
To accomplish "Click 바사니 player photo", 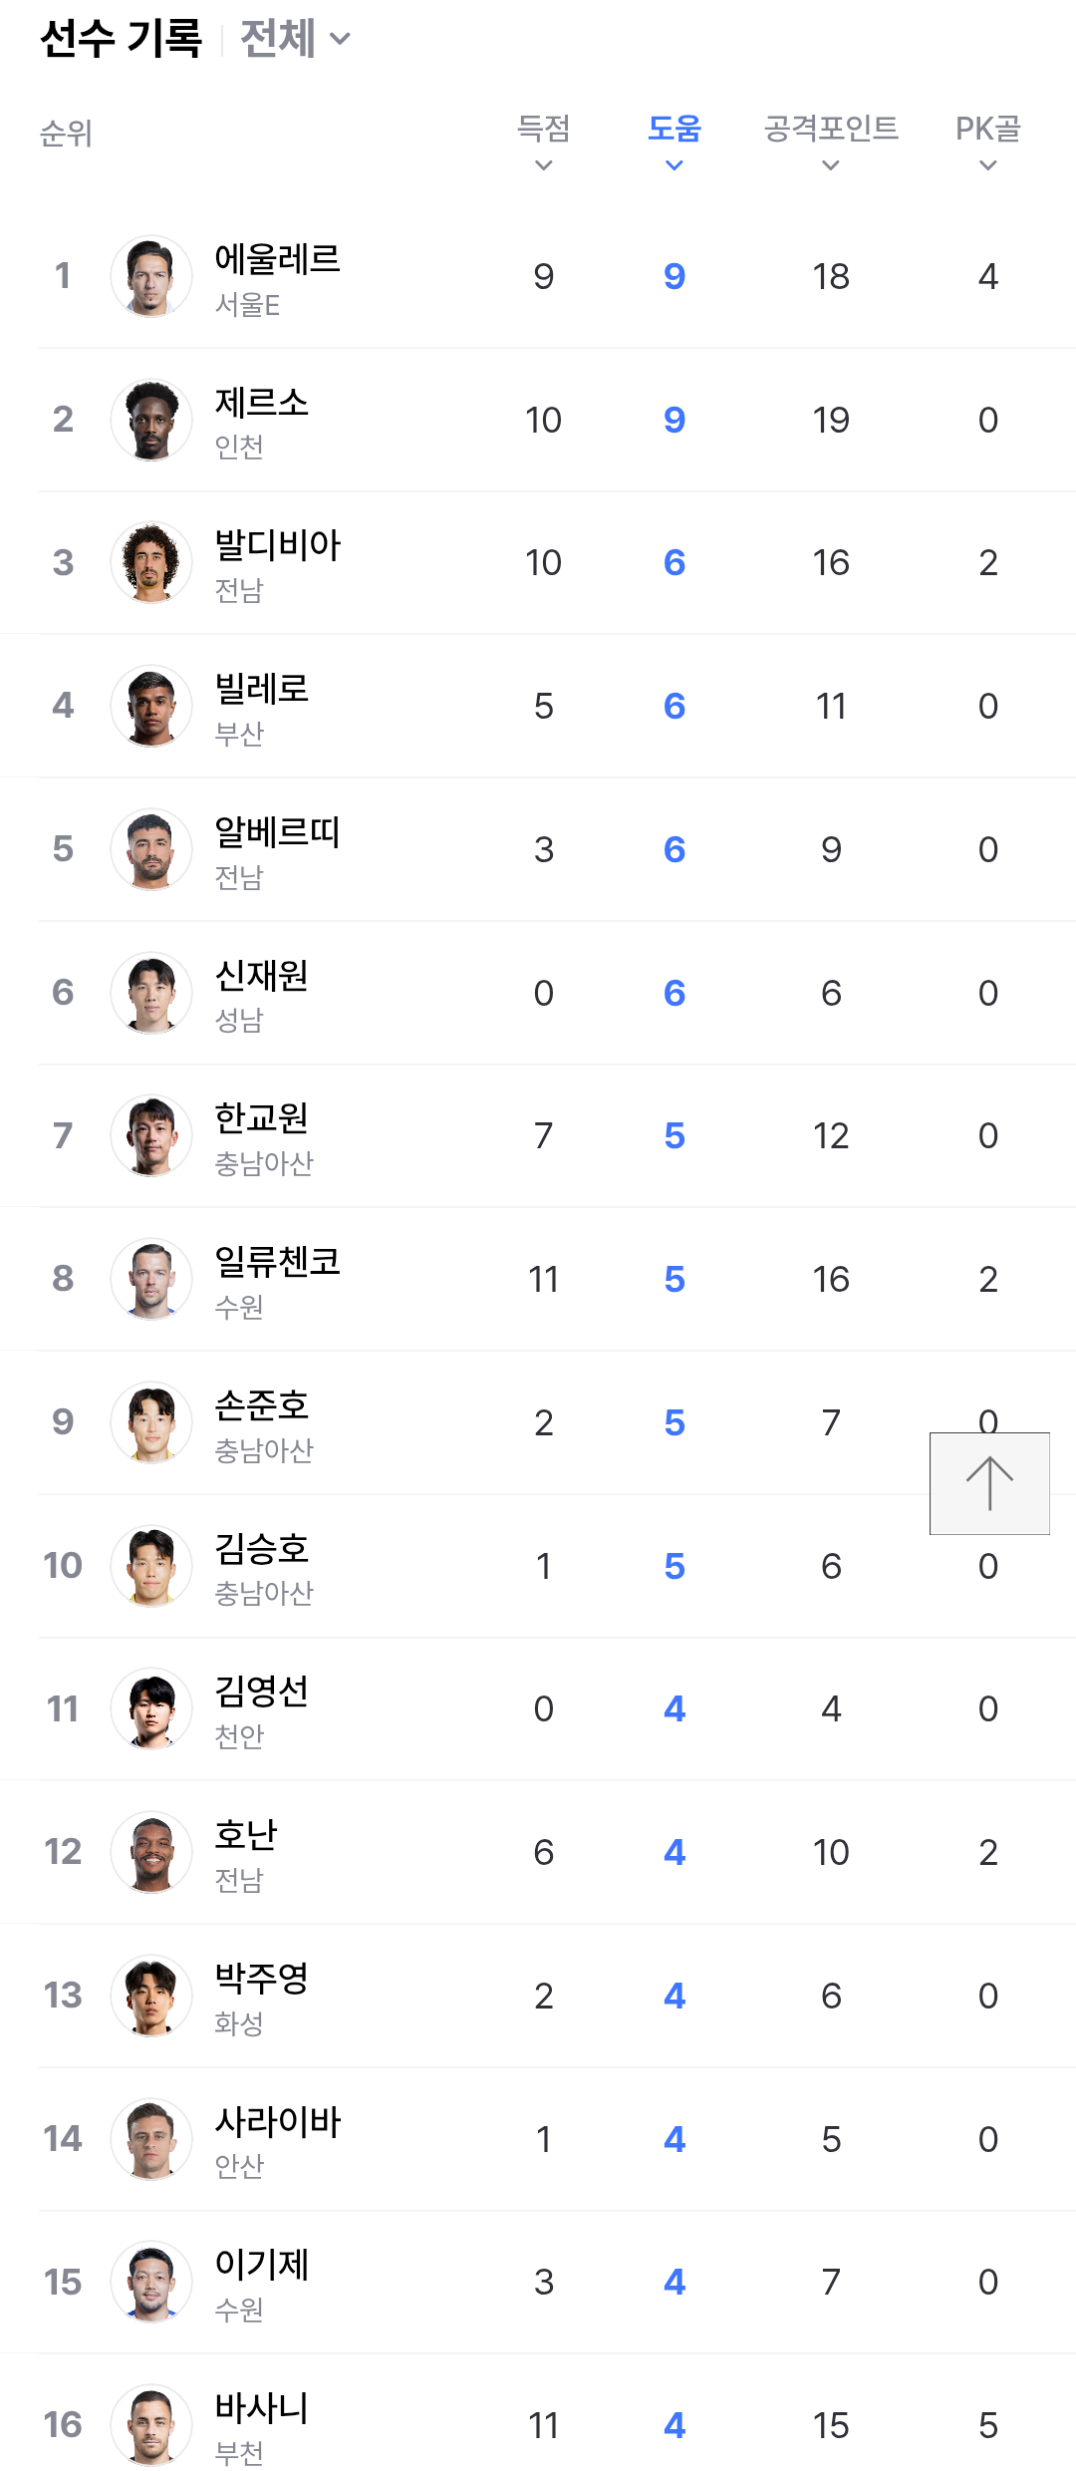I will click(151, 2424).
